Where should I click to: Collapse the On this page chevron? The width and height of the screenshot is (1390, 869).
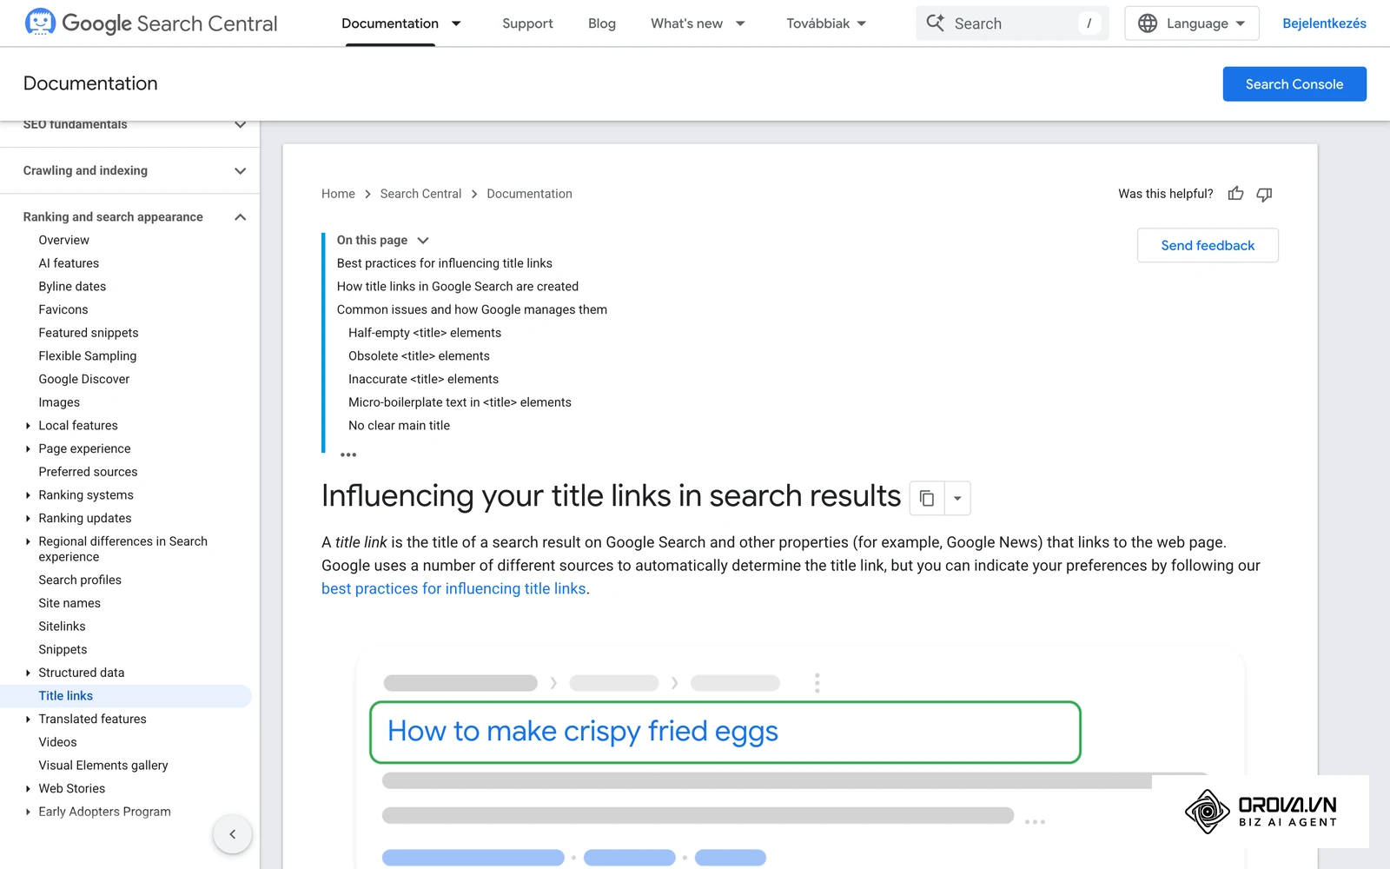[423, 241]
